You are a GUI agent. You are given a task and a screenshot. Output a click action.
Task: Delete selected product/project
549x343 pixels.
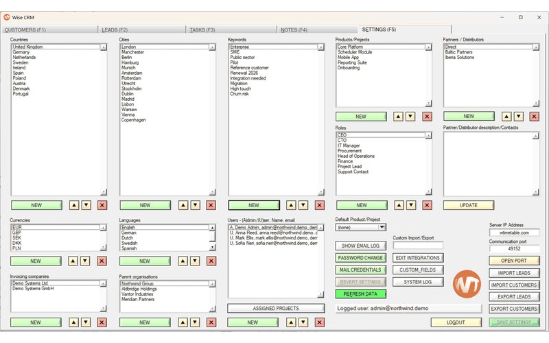tap(427, 116)
